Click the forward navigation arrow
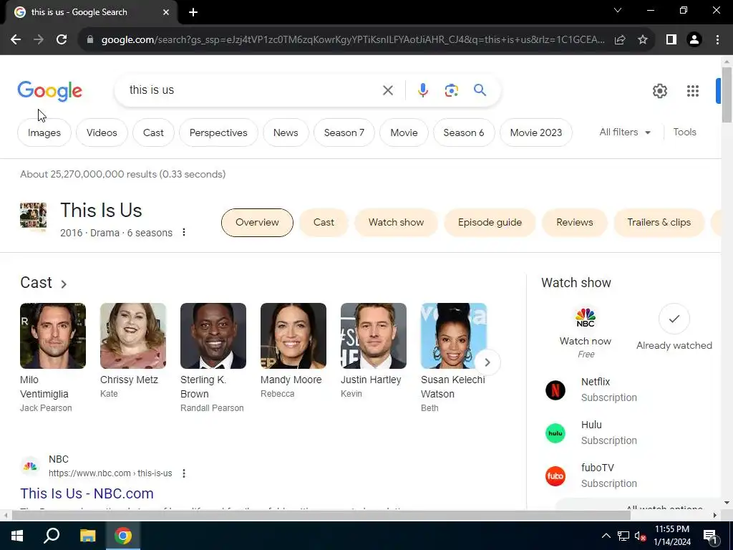This screenshot has height=550, width=733. (39, 40)
